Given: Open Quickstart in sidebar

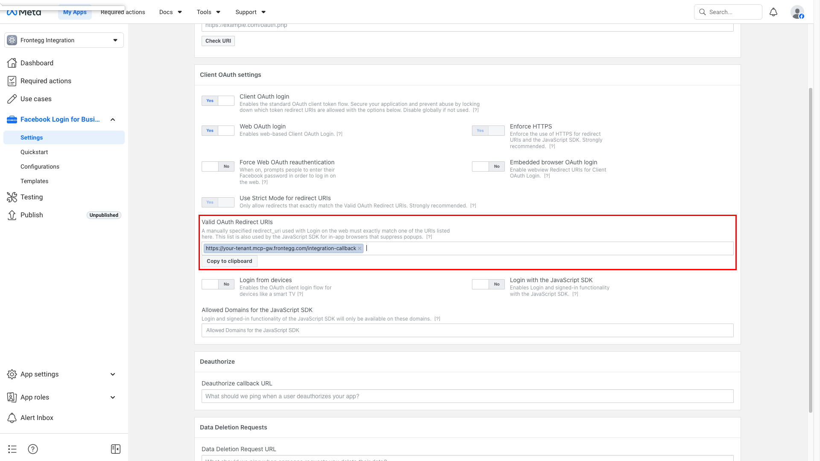Looking at the screenshot, I should pyautogui.click(x=34, y=152).
